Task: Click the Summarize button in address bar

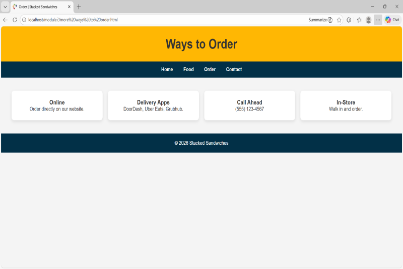Action: click(320, 20)
